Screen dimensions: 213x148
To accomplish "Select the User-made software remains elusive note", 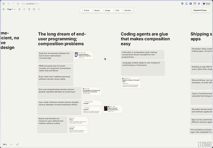I will click(59, 107).
